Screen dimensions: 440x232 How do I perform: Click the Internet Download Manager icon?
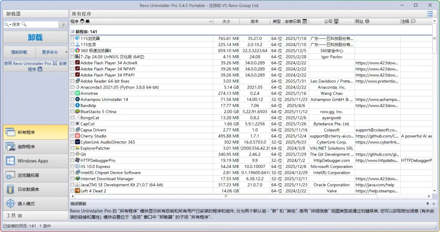tap(77, 178)
